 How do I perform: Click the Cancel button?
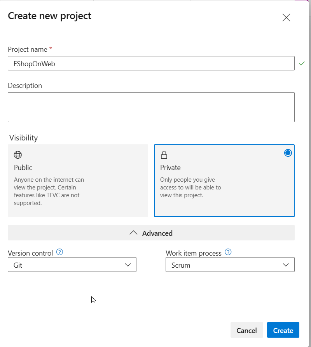pyautogui.click(x=246, y=330)
